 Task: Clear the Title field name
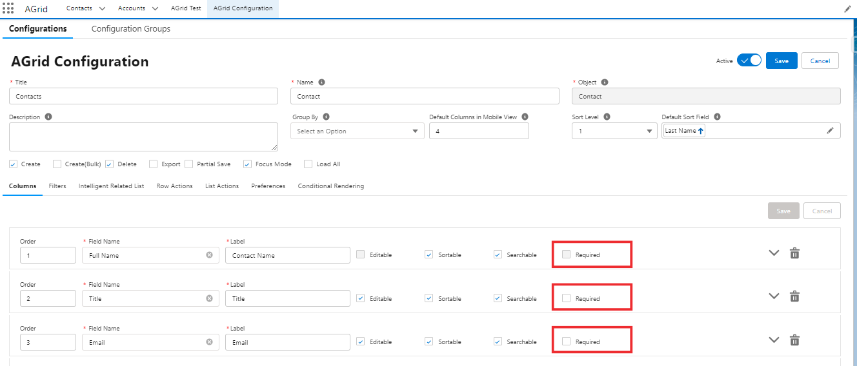[209, 298]
